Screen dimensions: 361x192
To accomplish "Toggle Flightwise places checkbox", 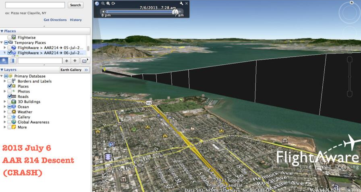I will pos(10,37).
